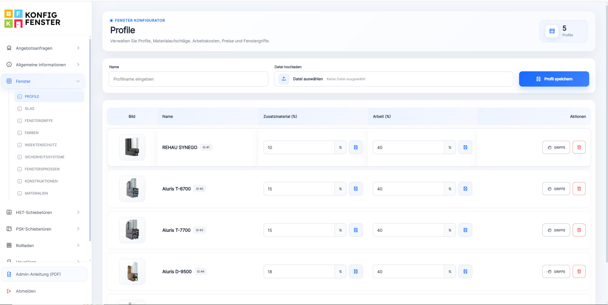The height and width of the screenshot is (305, 608).
Task: Open the FENSTERSPROSSEN submenu item
Action: pyautogui.click(x=49, y=169)
